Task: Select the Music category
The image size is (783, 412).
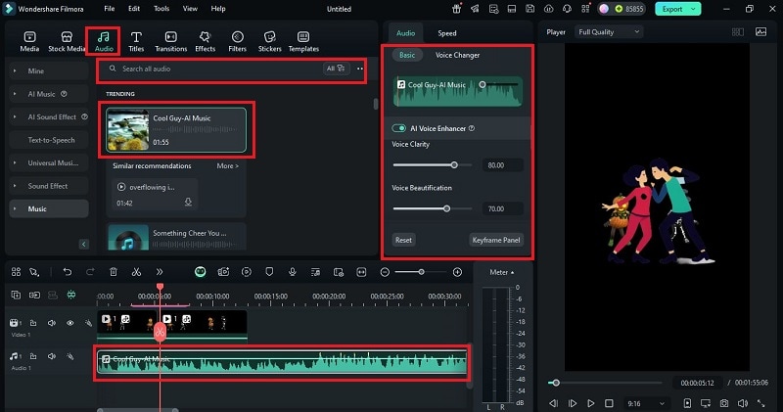Action: pos(49,208)
